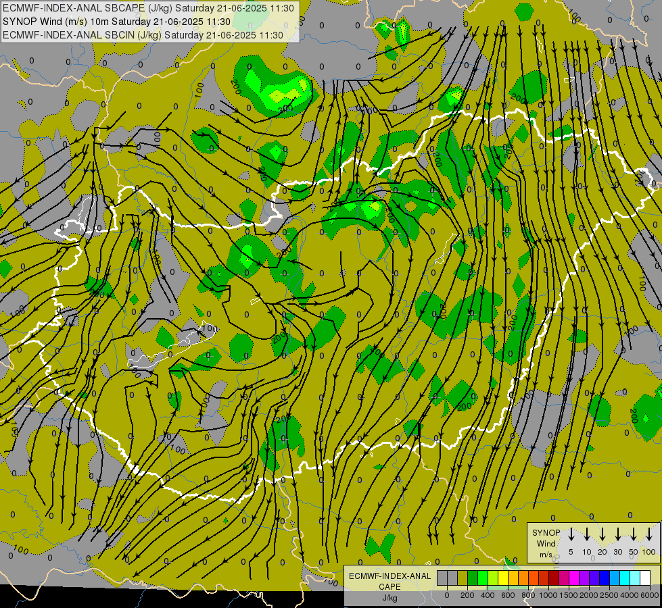Click the wind arrow above 10 in the legend

click(587, 534)
